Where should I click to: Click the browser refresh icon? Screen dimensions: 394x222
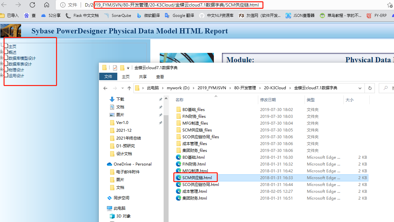tap(32, 5)
